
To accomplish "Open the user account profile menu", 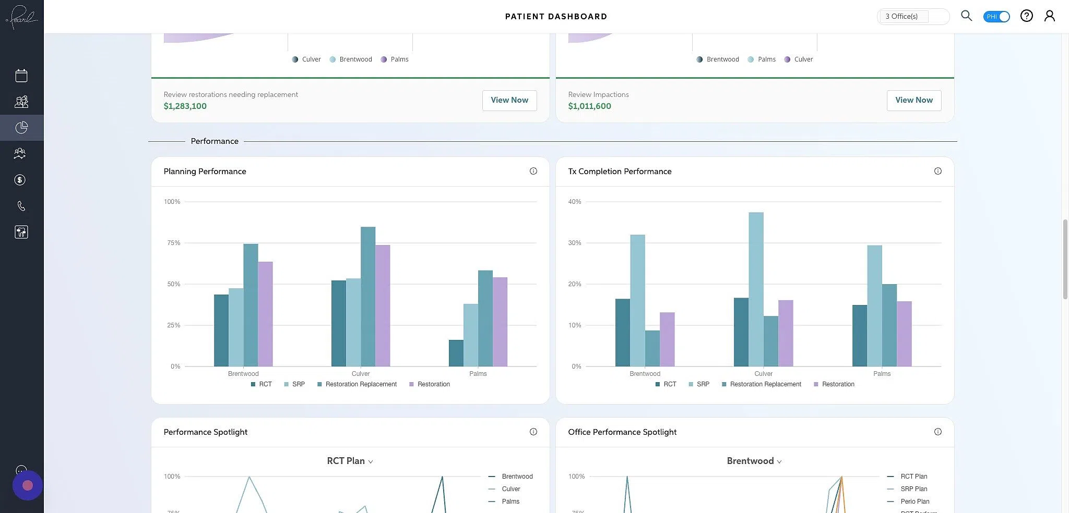I will click(1050, 16).
